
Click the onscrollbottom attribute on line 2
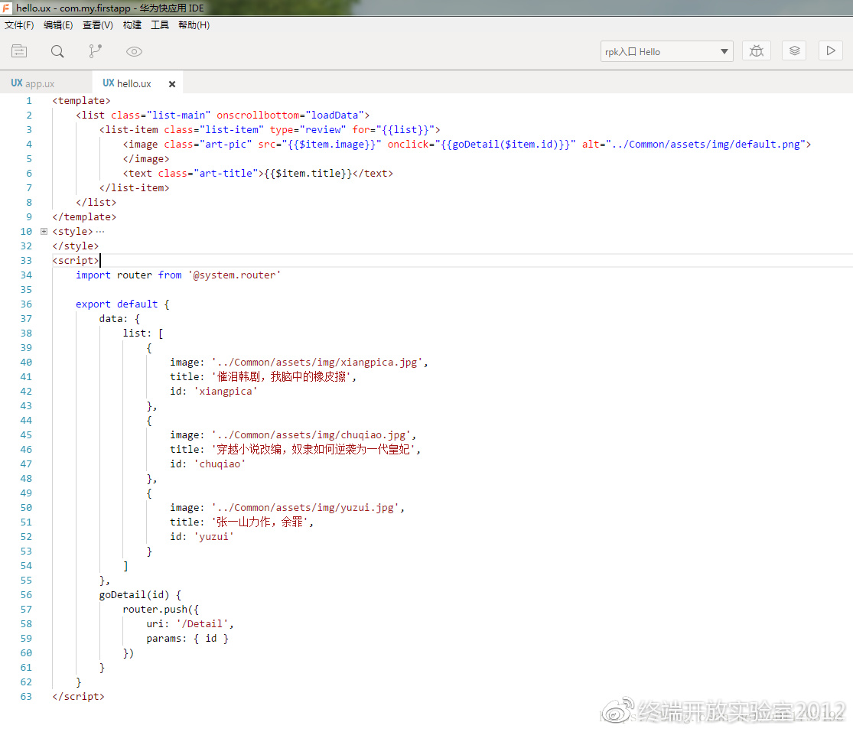point(258,115)
